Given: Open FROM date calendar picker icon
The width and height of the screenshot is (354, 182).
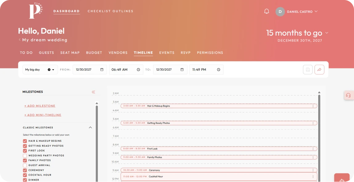Looking at the screenshot, I should click(102, 70).
